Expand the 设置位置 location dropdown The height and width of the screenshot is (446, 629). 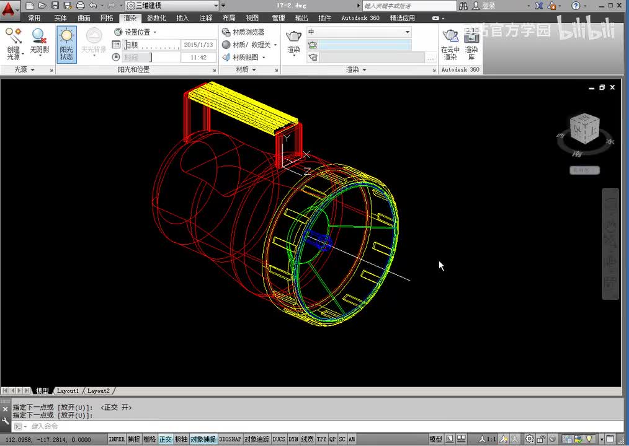[136, 32]
